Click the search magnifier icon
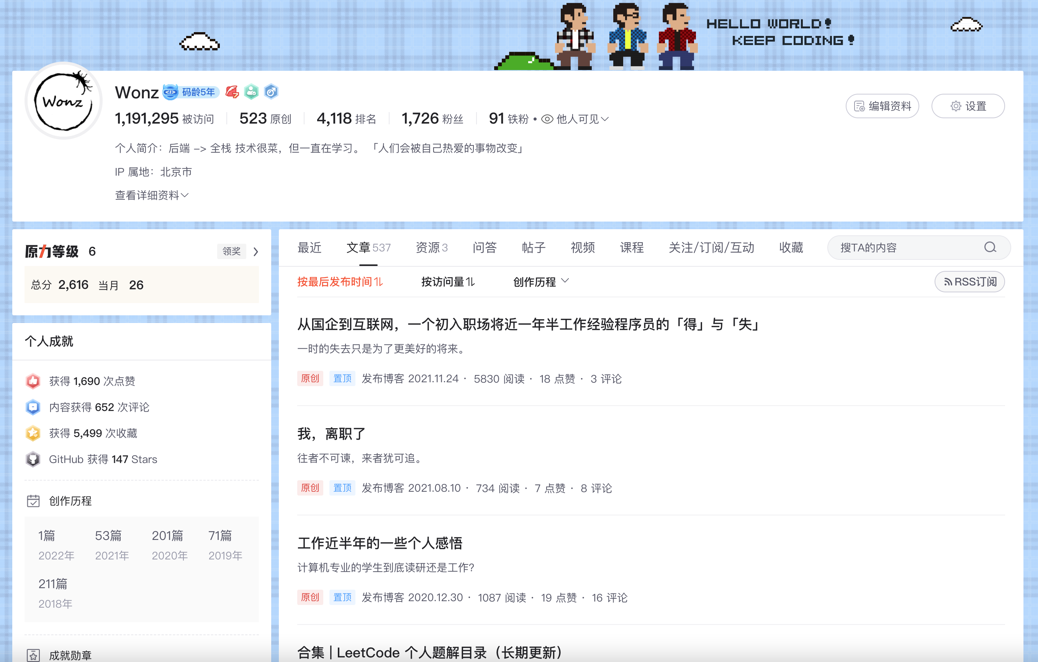This screenshot has width=1038, height=662. click(990, 247)
